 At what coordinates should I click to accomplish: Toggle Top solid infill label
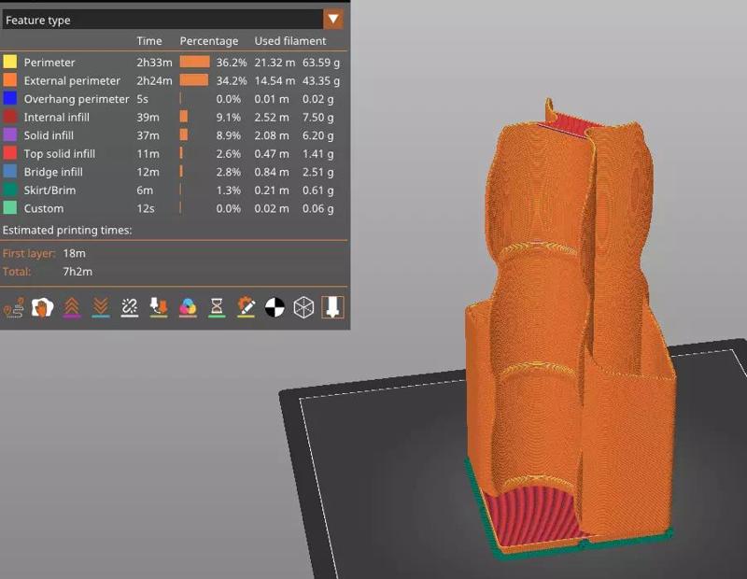pos(60,154)
